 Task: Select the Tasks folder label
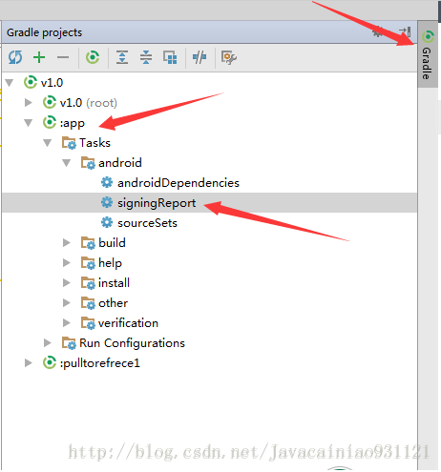tap(94, 143)
